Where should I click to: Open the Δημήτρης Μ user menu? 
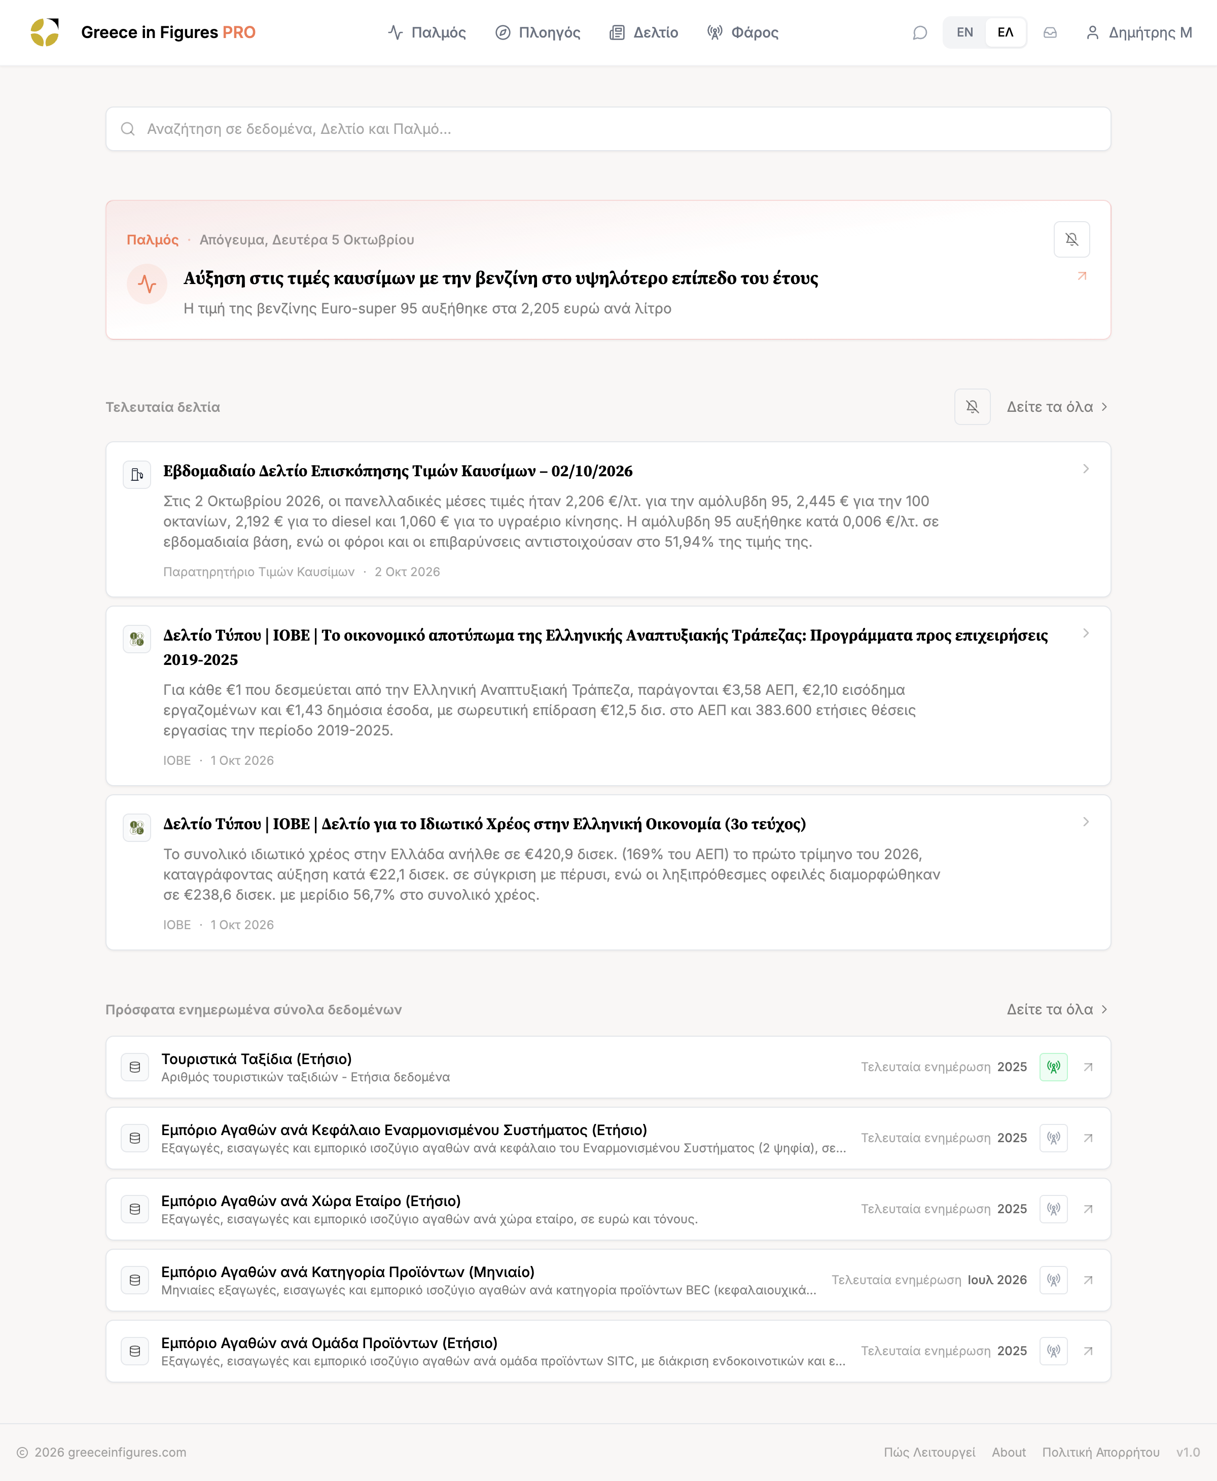pyautogui.click(x=1138, y=32)
